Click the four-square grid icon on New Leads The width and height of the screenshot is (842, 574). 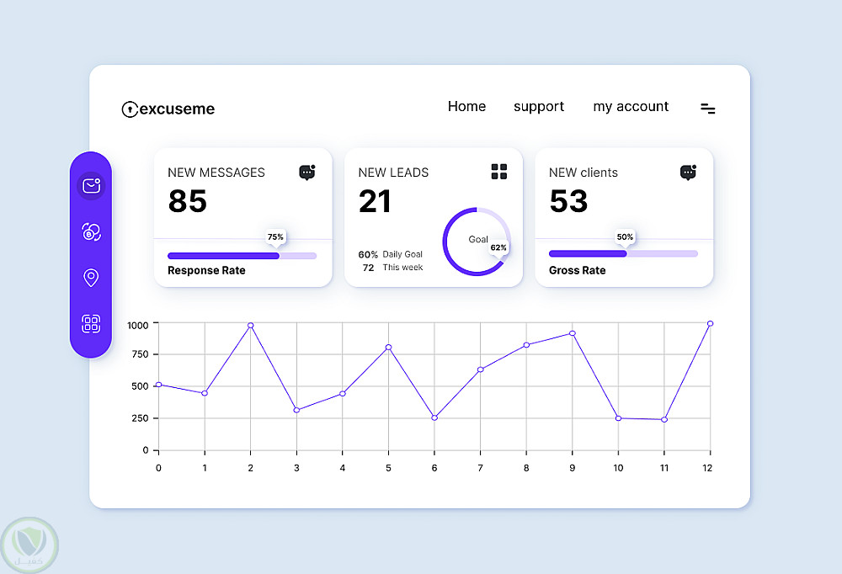[498, 172]
